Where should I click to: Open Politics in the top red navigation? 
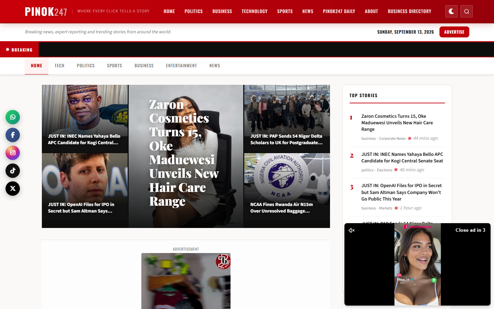[193, 11]
